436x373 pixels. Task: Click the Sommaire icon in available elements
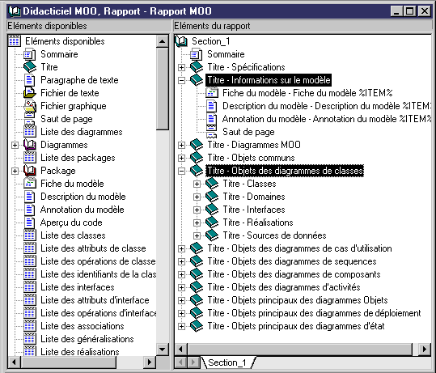pyautogui.click(x=29, y=54)
